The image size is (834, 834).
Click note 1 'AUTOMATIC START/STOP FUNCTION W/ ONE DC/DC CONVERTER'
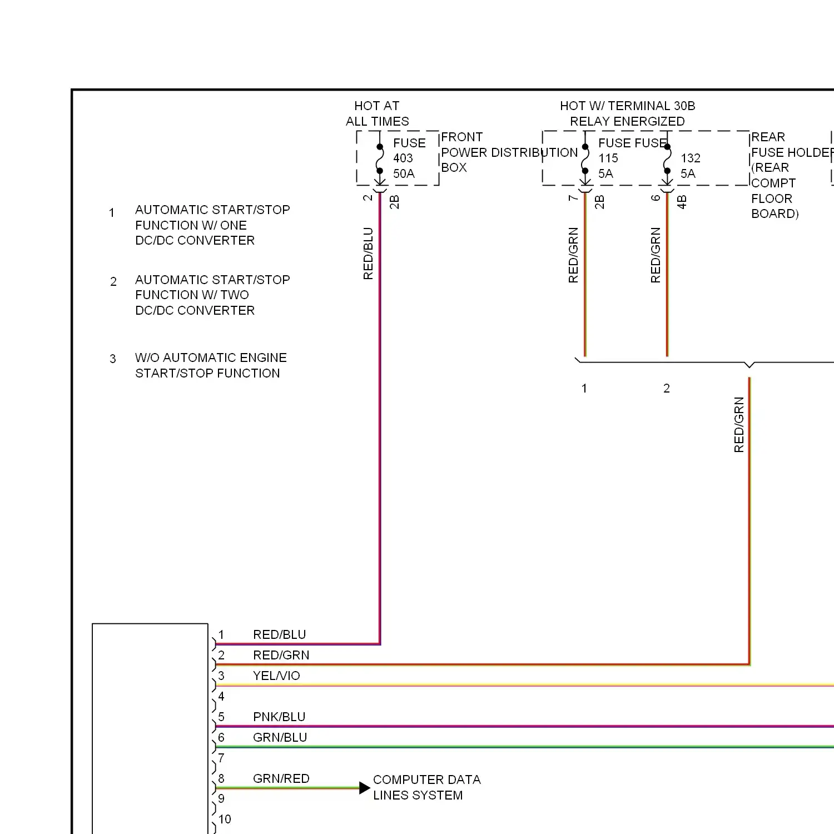click(212, 225)
